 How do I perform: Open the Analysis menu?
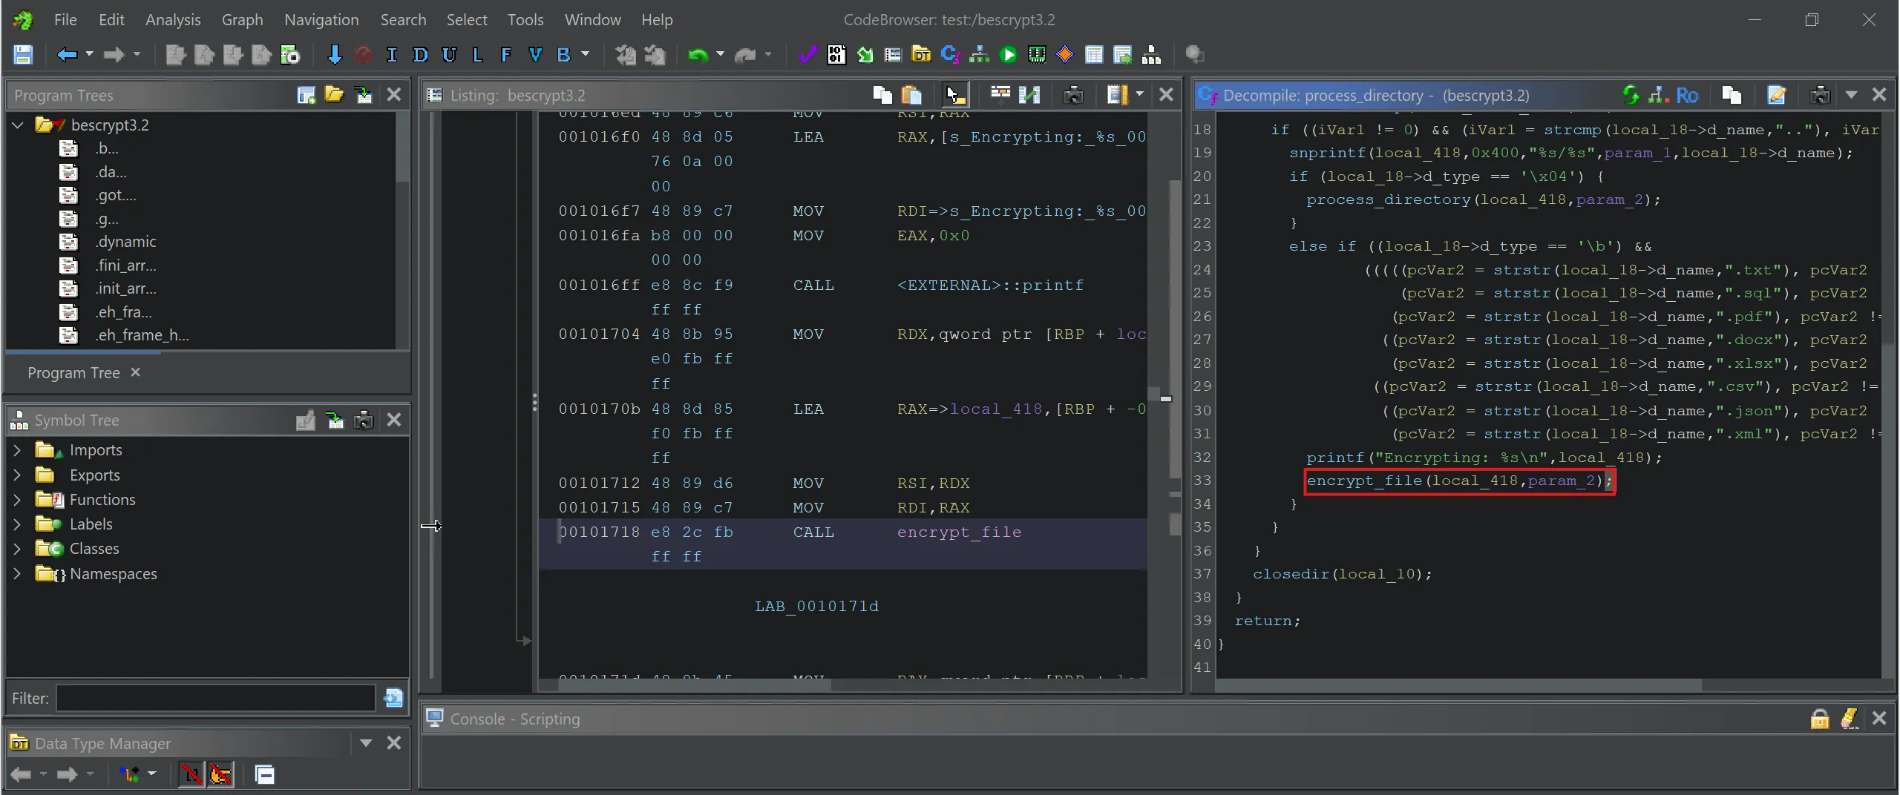pyautogui.click(x=173, y=20)
